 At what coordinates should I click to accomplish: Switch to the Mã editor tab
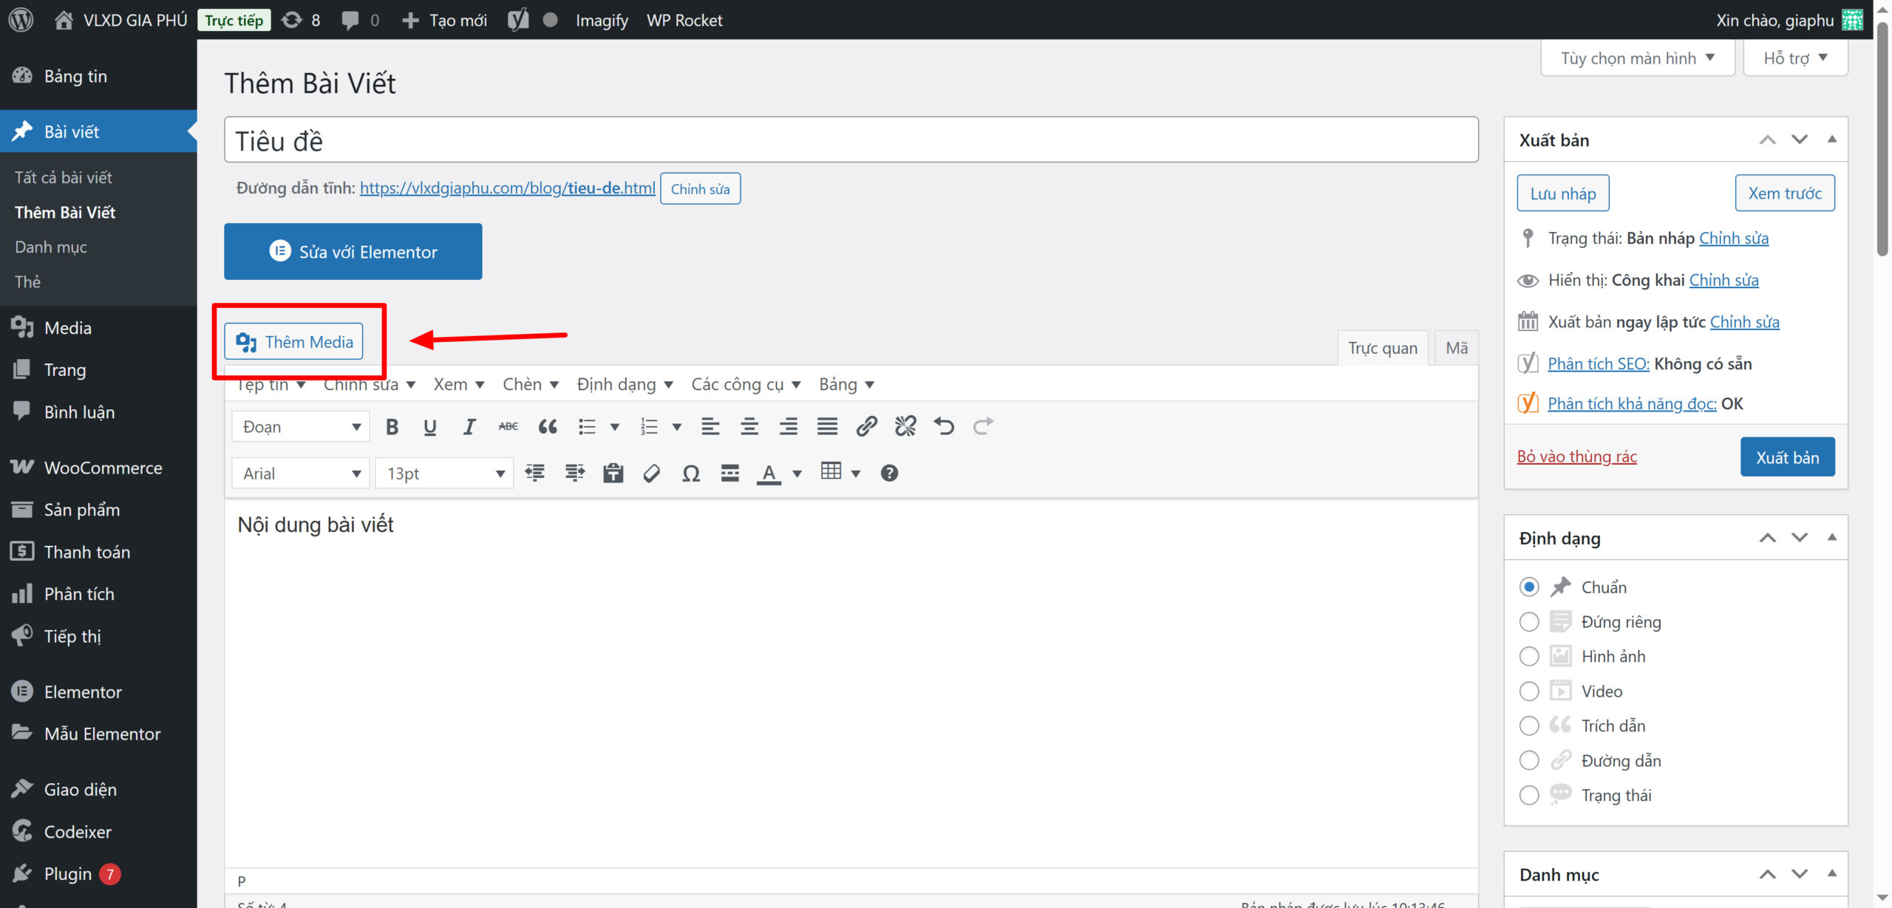pyautogui.click(x=1456, y=348)
